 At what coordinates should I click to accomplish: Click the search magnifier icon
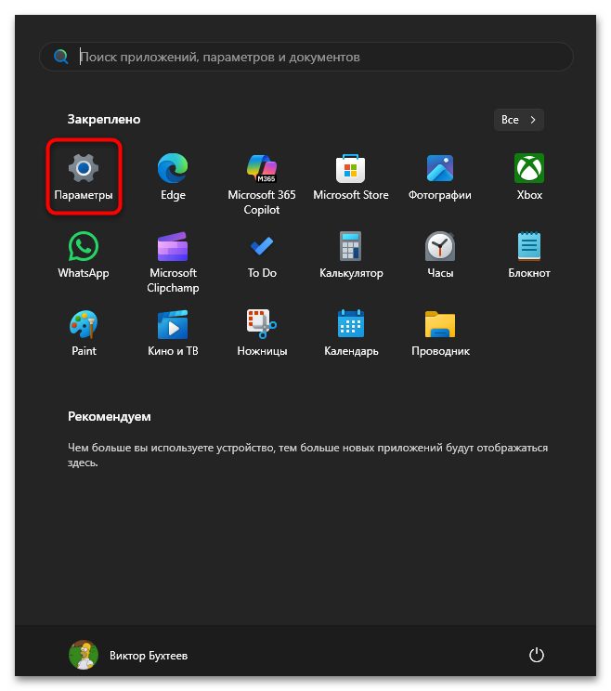60,57
